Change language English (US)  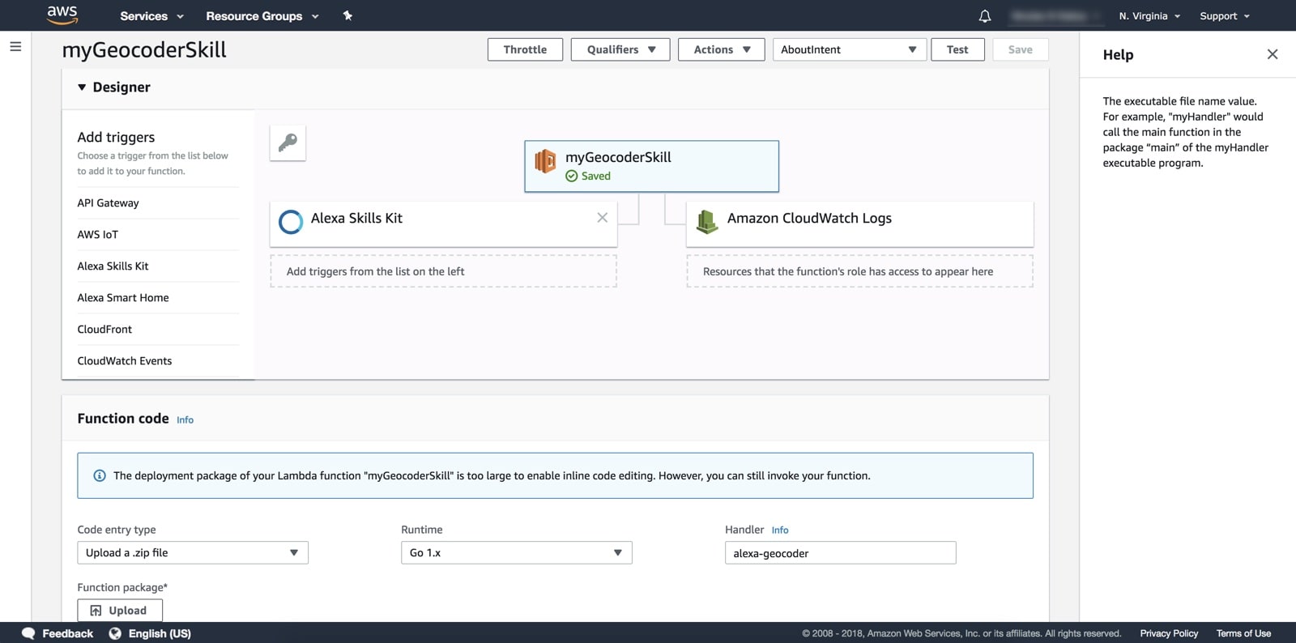click(x=160, y=633)
